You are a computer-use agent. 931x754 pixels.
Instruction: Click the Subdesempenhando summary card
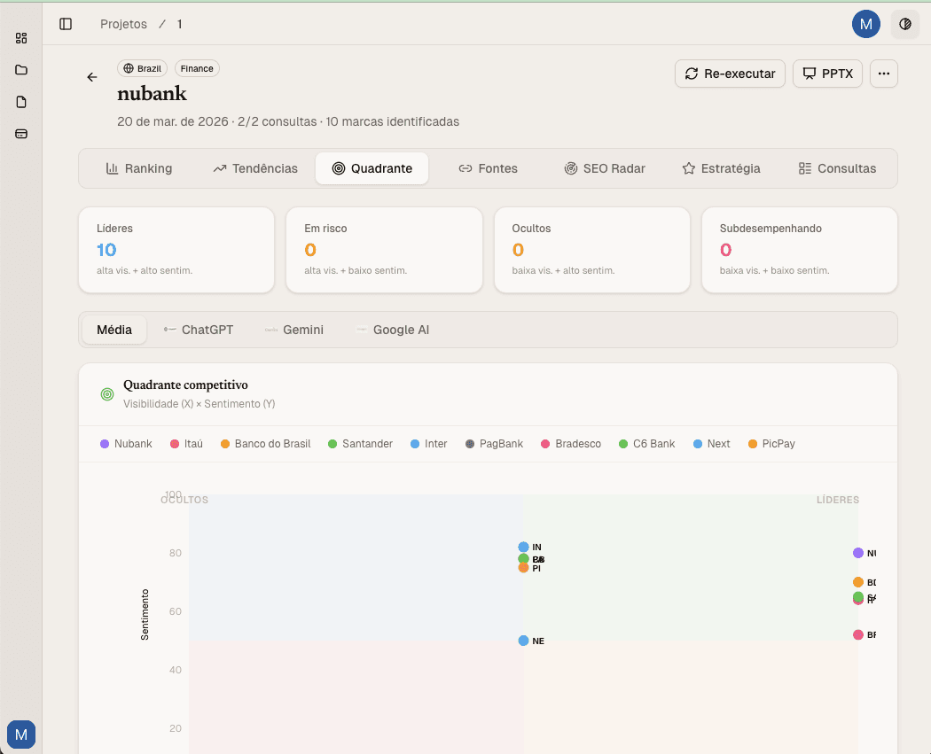coord(800,250)
